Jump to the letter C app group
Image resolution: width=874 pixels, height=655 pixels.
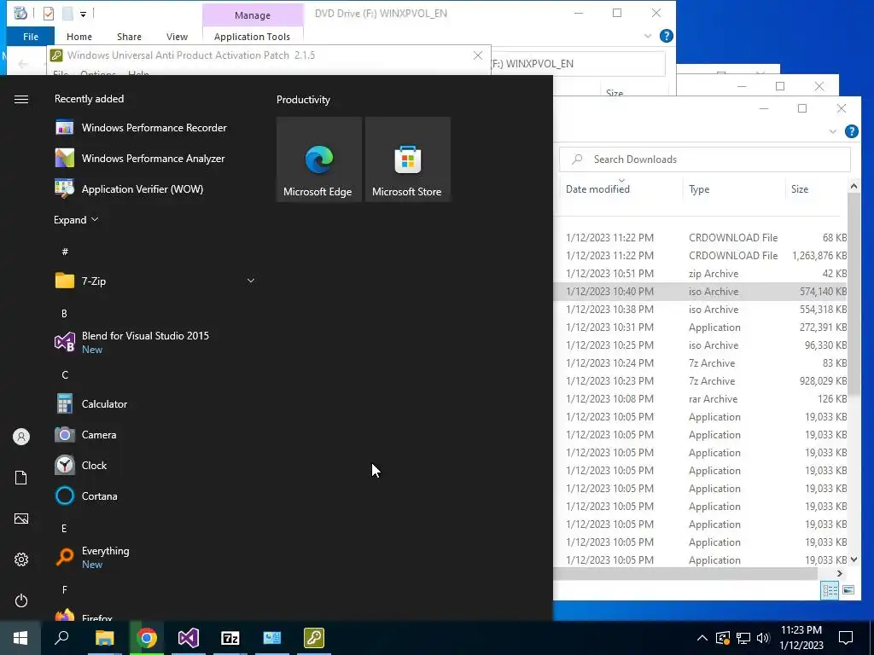pyautogui.click(x=65, y=375)
